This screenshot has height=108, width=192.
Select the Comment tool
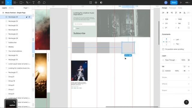click(44, 2)
